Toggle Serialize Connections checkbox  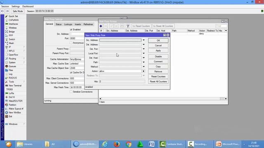71,92
